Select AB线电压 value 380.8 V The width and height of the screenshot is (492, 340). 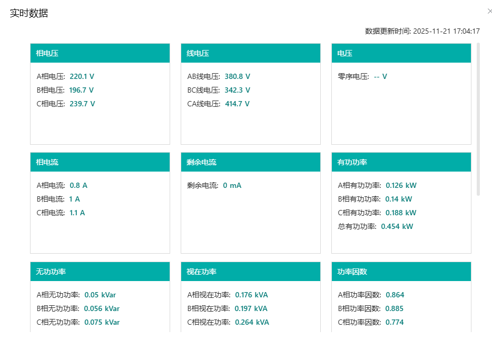[x=237, y=76]
